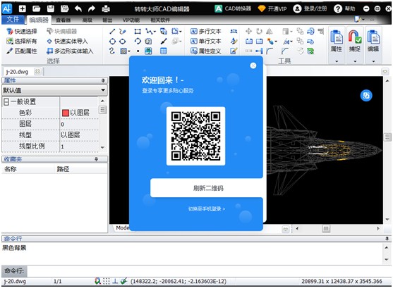The width and height of the screenshot is (393, 288).
Task: Open the 默认值 dropdown
Action: click(54, 90)
